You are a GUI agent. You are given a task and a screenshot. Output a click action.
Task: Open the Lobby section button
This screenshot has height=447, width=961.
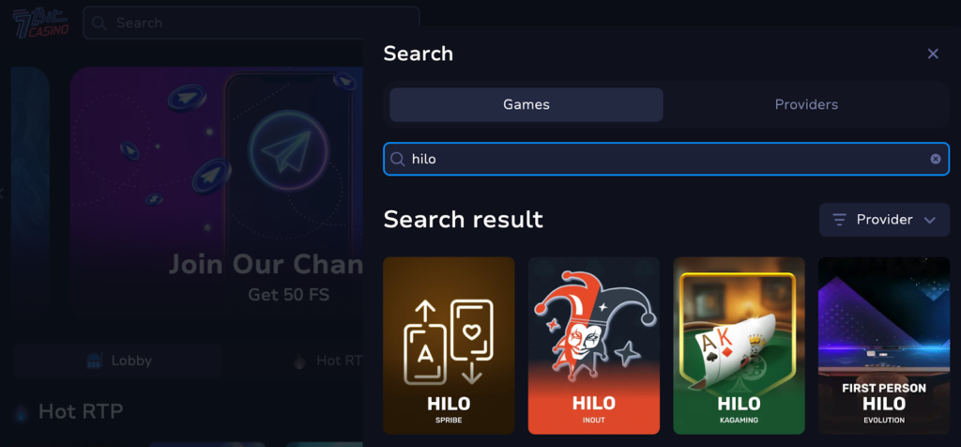click(x=117, y=361)
